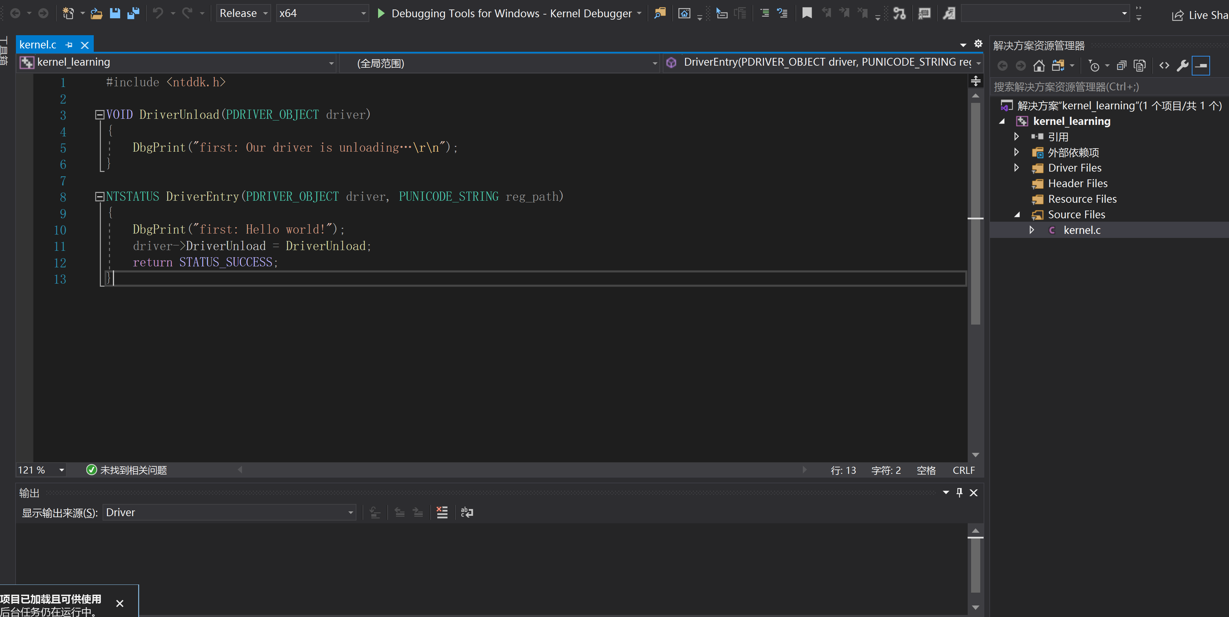
Task: Open the Release configuration dropdown
Action: [x=243, y=13]
